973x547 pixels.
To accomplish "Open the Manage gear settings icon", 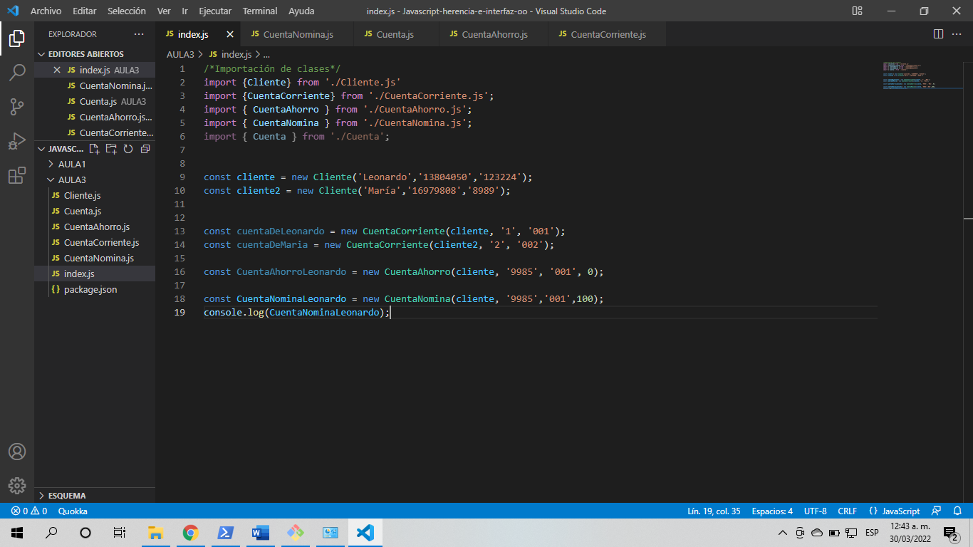I will pyautogui.click(x=17, y=486).
